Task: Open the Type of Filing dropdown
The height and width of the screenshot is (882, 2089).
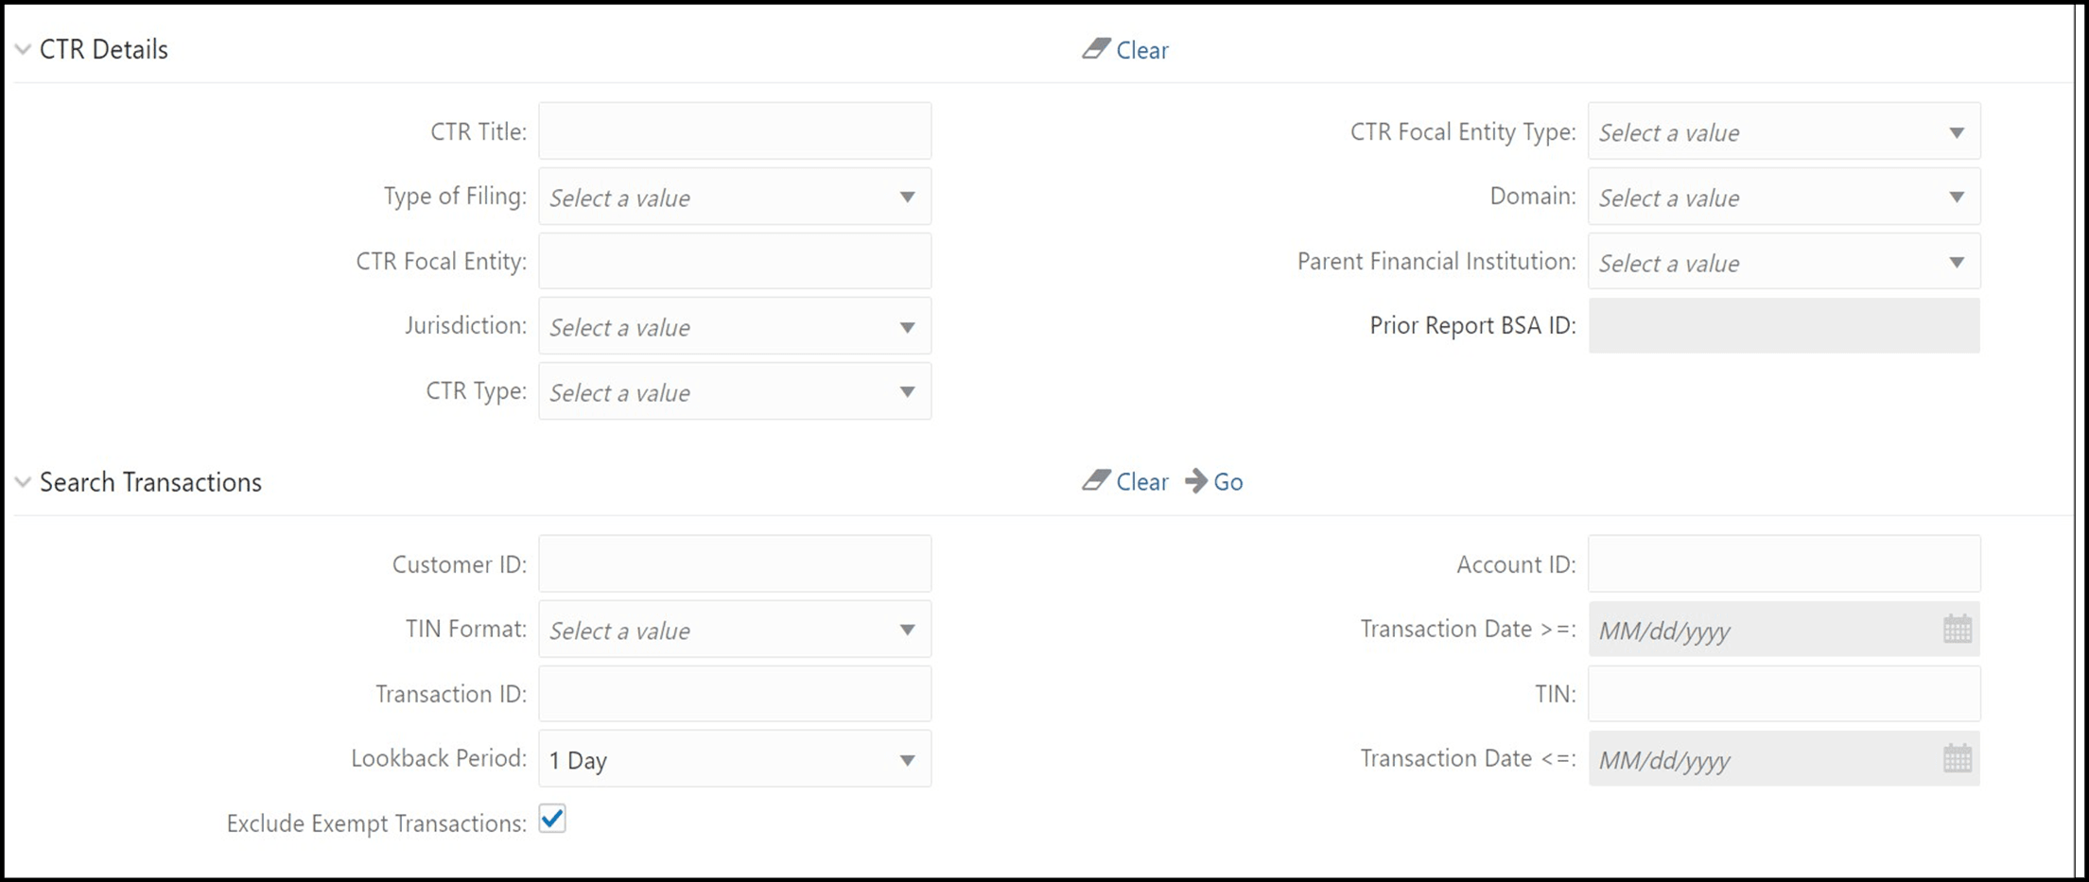Action: pos(906,197)
